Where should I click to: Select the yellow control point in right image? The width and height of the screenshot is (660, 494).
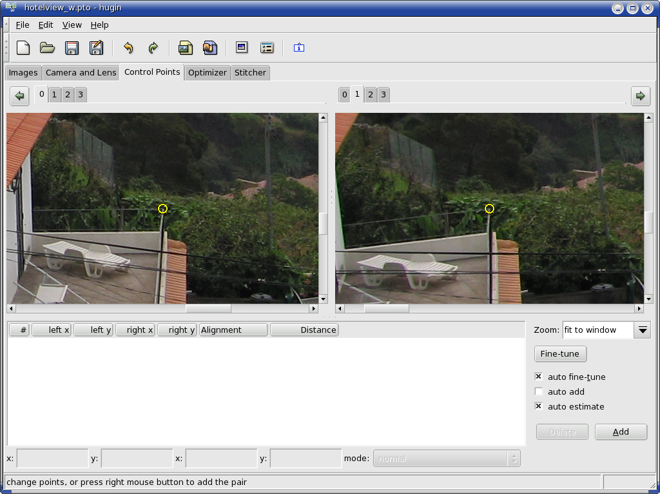coord(489,208)
